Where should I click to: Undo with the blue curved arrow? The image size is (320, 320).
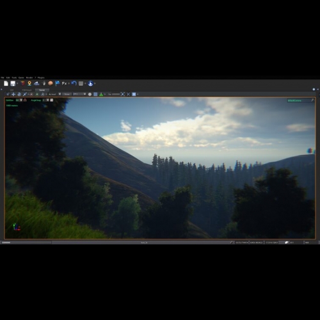(74, 83)
